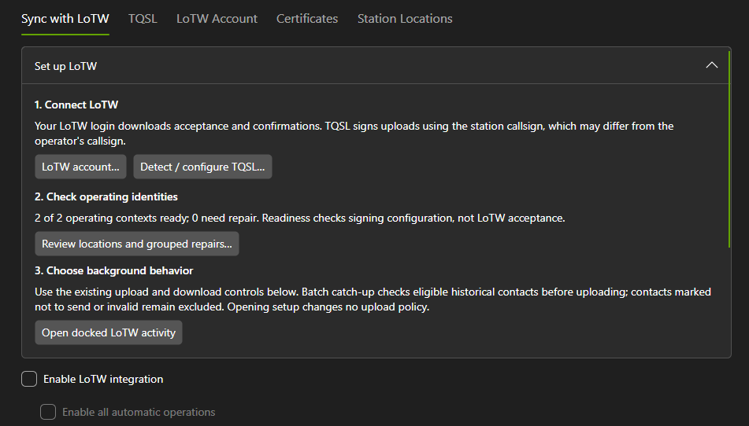Image resolution: width=749 pixels, height=426 pixels.
Task: Switch to the Sync with LoTW tab
Action: (65, 19)
